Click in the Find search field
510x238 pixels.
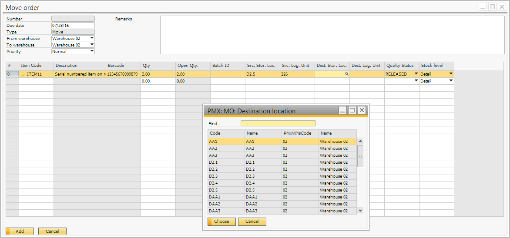pyautogui.click(x=278, y=123)
